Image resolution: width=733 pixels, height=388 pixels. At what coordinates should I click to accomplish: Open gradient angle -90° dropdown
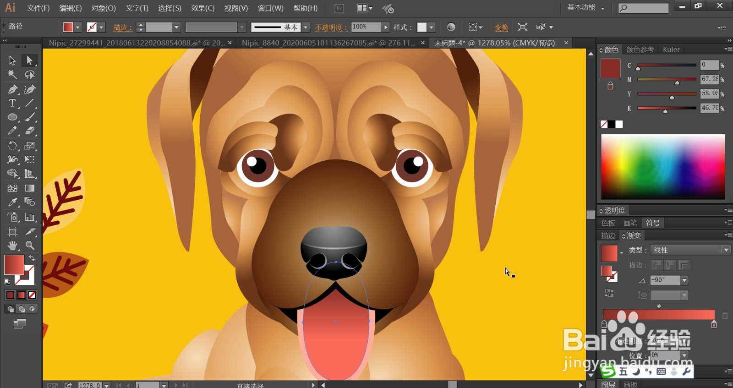tap(684, 280)
